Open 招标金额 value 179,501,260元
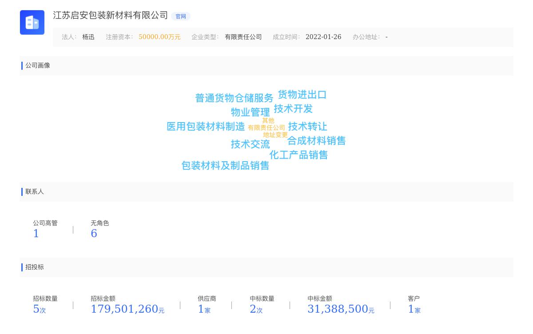The height and width of the screenshot is (334, 533). [x=127, y=309]
